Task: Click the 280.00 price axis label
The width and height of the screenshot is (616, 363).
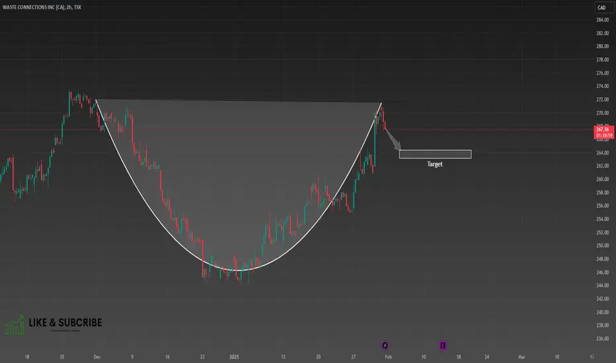Action: (x=602, y=46)
